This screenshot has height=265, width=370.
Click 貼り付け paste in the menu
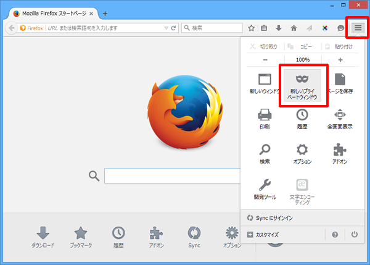point(340,46)
